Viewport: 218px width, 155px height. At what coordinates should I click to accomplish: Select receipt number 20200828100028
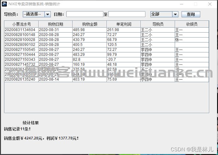tap(21, 40)
